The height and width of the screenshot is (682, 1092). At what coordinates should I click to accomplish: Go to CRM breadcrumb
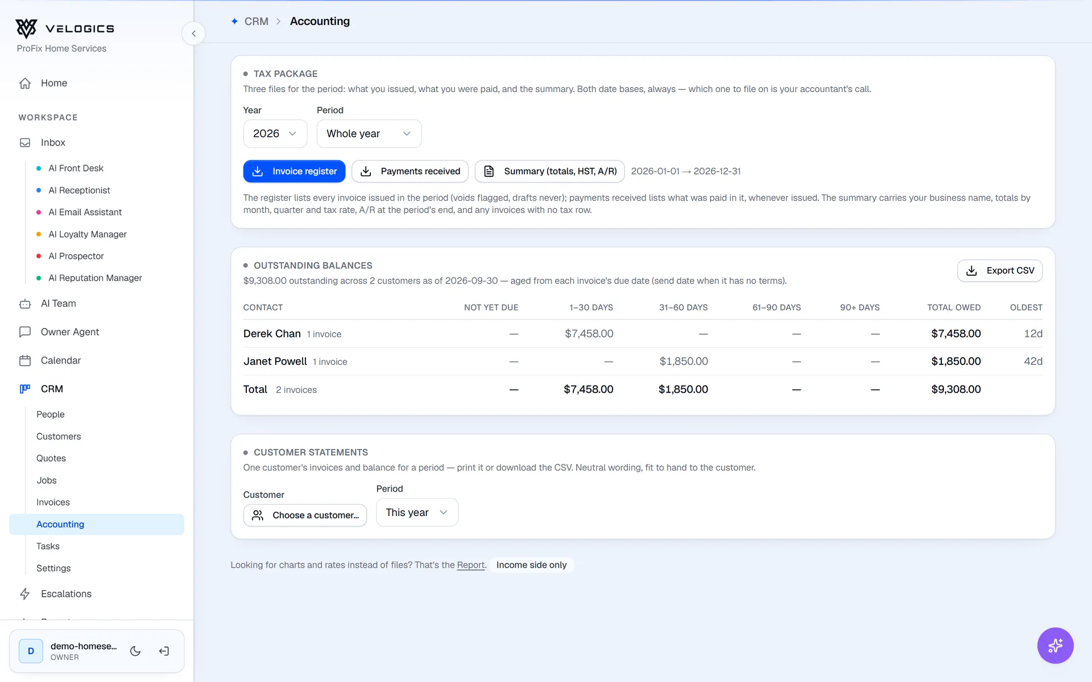[257, 21]
